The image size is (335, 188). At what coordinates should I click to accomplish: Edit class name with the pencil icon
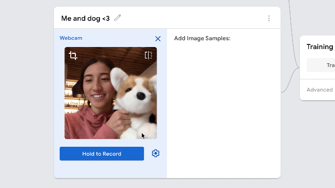117,18
